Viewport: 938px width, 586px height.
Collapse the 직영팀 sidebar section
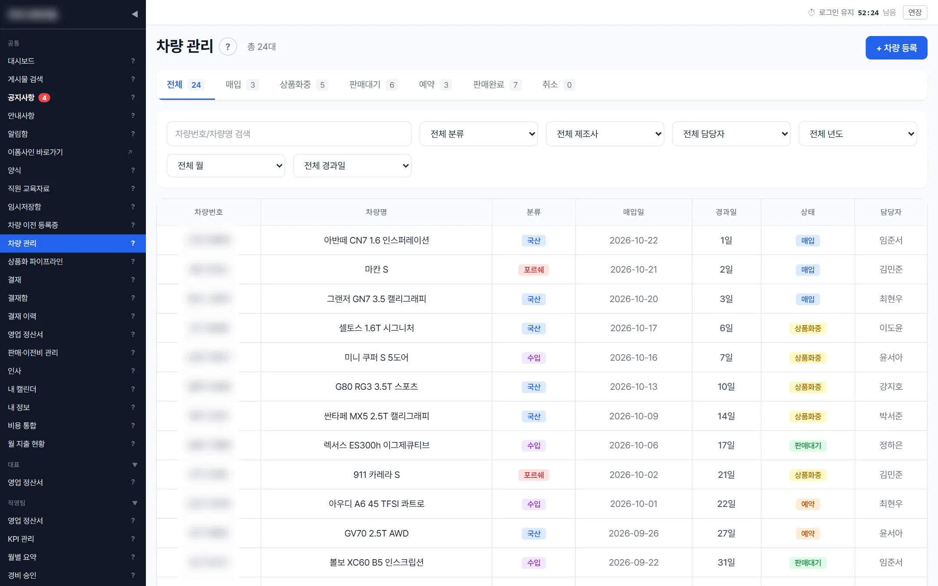pyautogui.click(x=135, y=503)
